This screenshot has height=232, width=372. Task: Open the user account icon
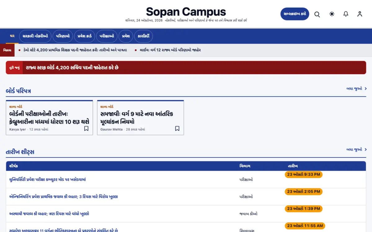coord(360,14)
